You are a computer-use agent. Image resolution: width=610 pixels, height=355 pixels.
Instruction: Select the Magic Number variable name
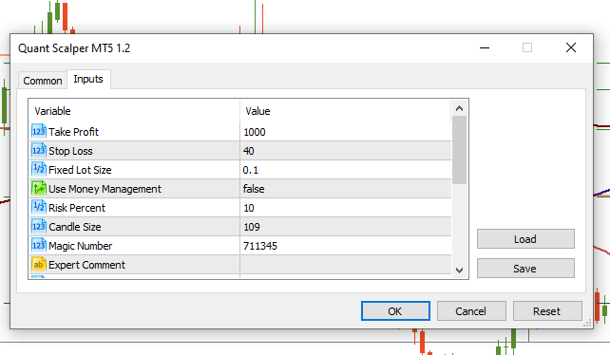click(80, 246)
